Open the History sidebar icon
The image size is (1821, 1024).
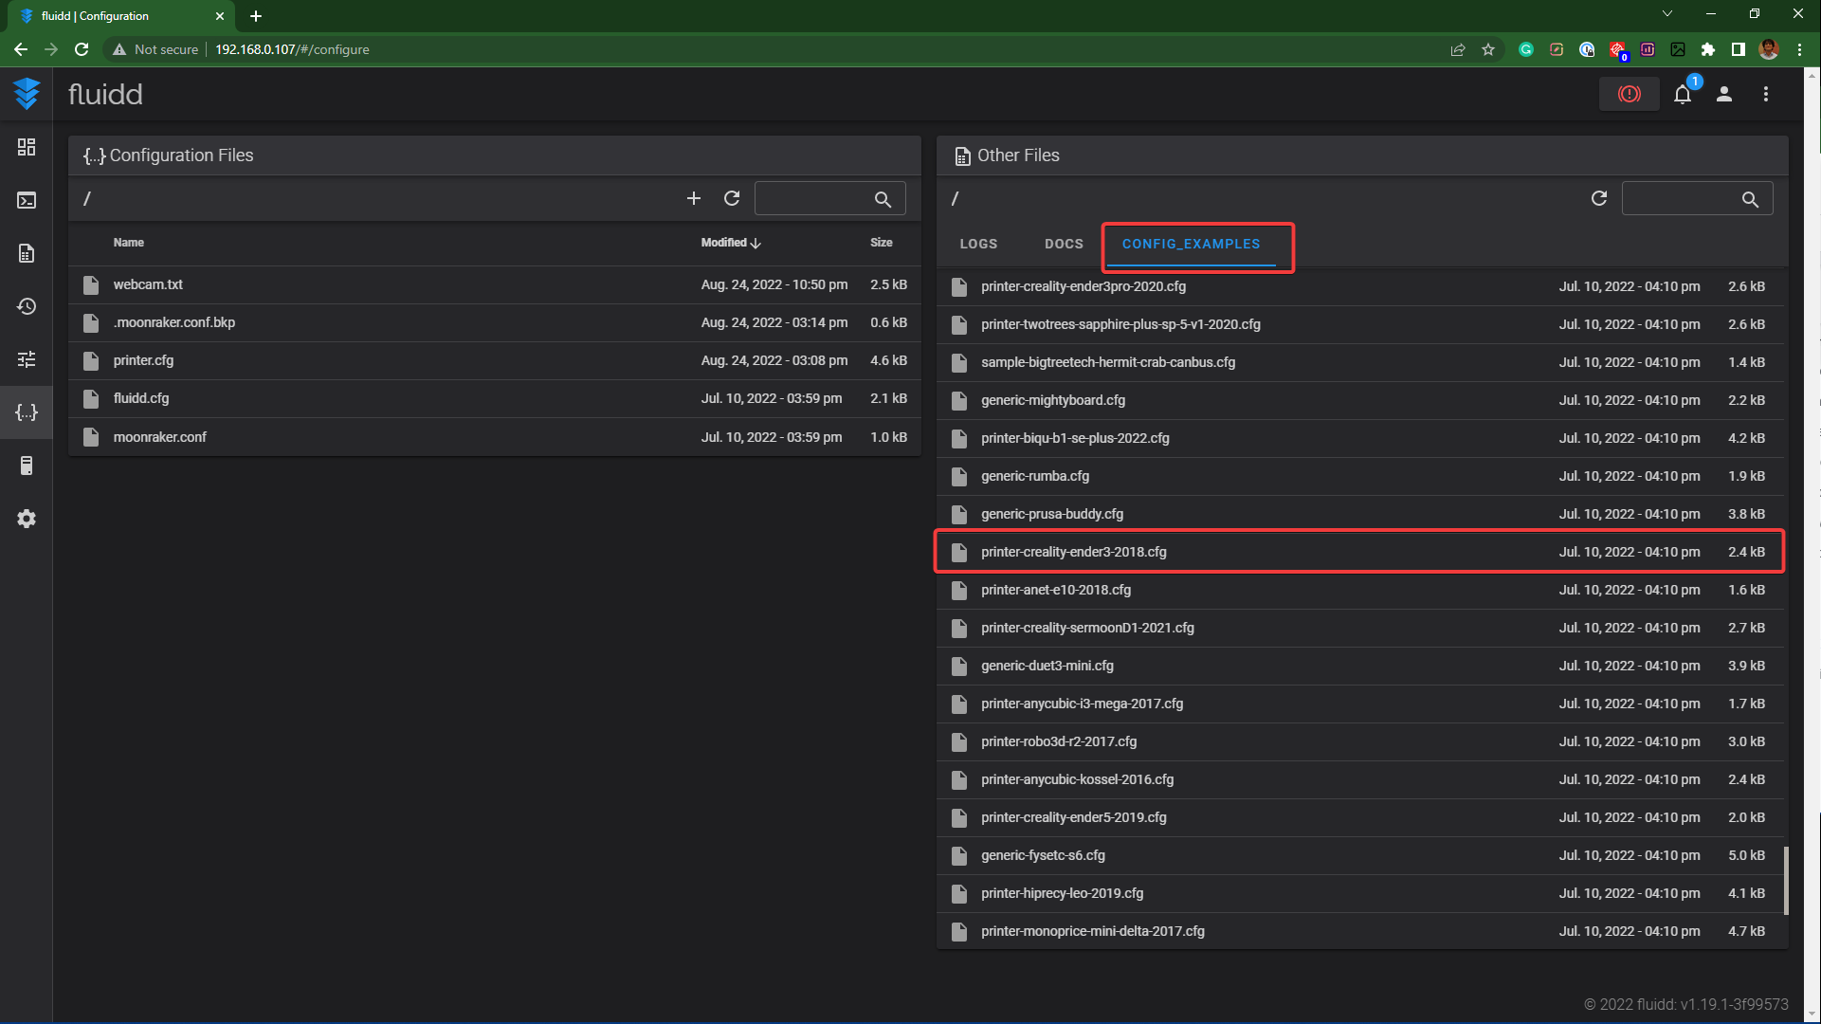click(27, 306)
